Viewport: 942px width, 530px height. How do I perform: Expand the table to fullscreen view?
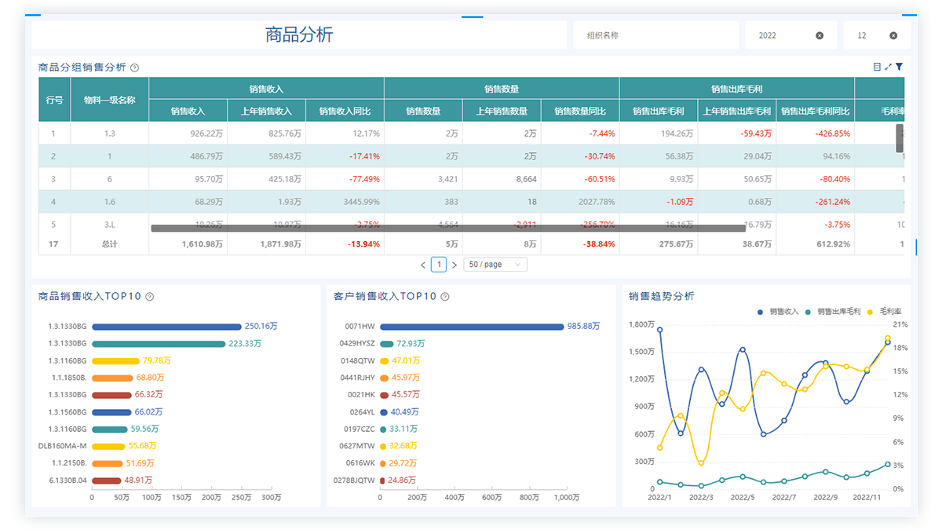(x=888, y=67)
